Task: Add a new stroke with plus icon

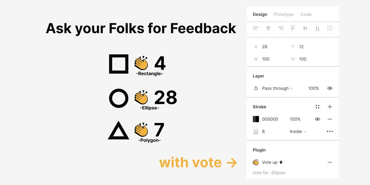Action: point(330,107)
